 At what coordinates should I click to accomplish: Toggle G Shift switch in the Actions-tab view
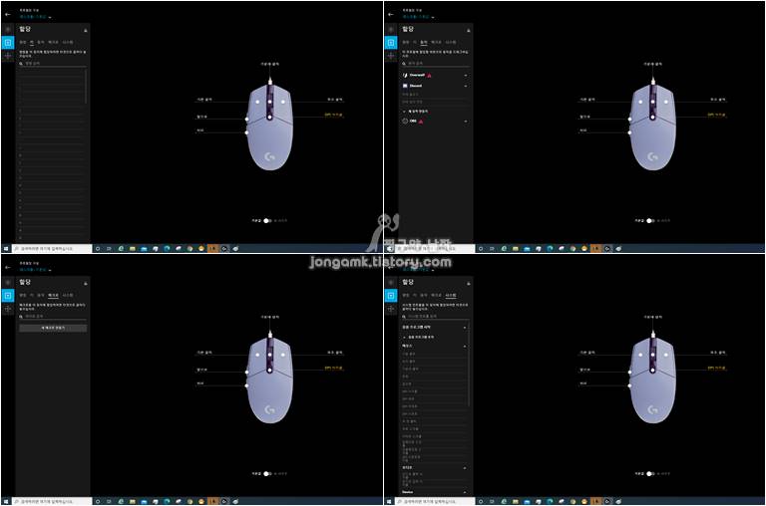click(x=649, y=220)
